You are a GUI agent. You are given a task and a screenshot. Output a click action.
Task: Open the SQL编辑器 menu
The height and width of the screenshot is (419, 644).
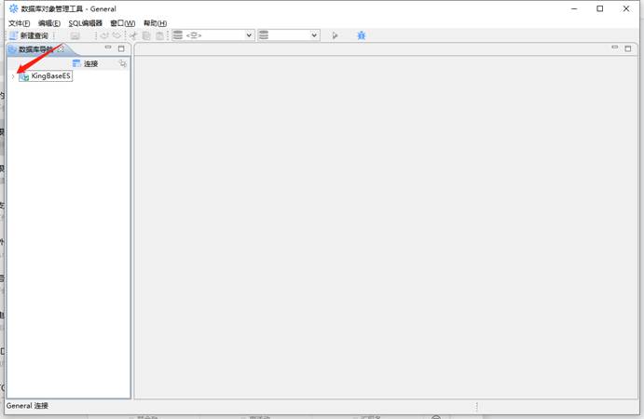85,23
